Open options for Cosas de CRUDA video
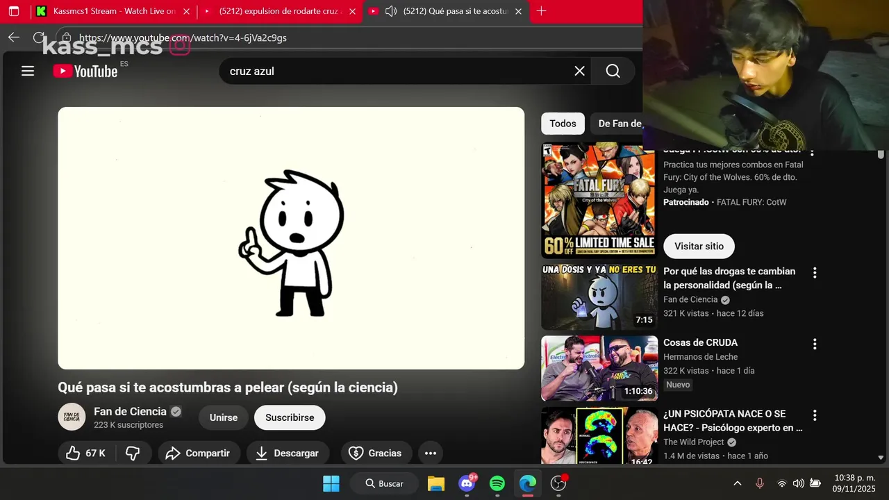The height and width of the screenshot is (500, 889). coord(815,344)
